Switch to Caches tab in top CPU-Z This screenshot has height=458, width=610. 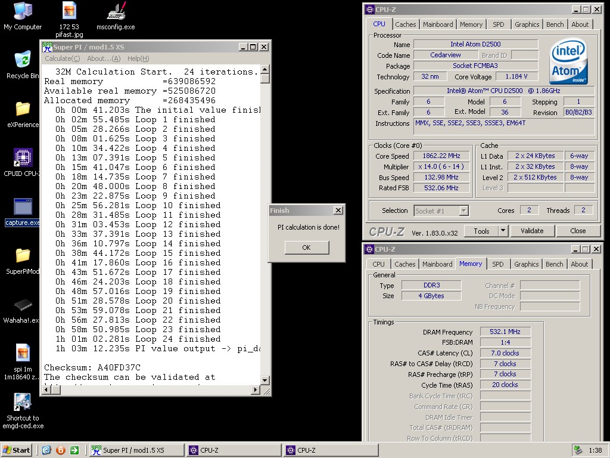(405, 24)
